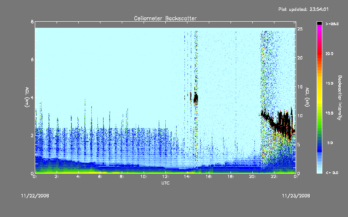Select the "2" km tick label
The image size is (348, 217).
point(32,135)
